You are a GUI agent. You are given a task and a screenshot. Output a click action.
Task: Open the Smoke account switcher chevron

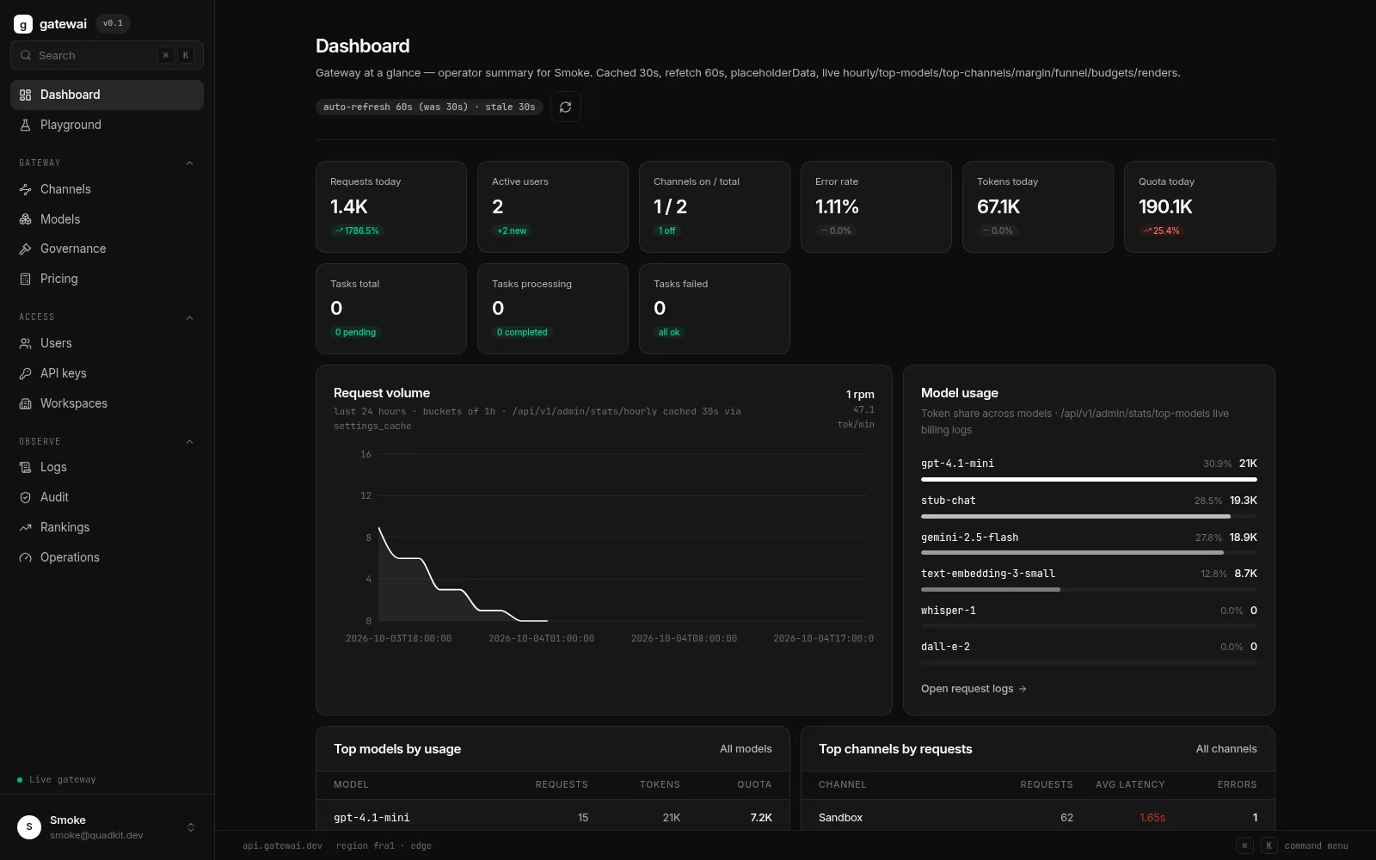point(191,827)
